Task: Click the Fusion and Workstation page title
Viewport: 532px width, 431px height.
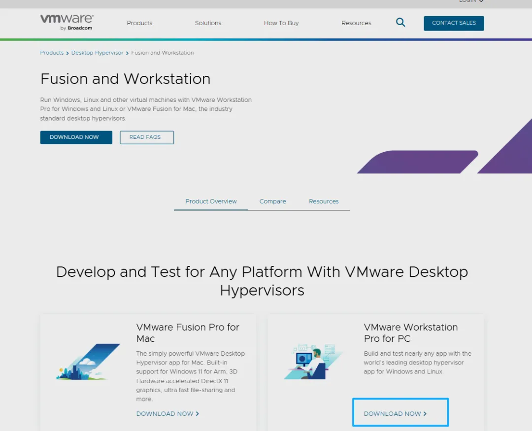Action: coord(125,79)
